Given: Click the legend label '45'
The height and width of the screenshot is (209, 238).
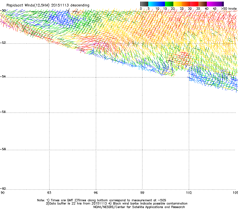Looking at the screenshot, I should [x=215, y=9].
